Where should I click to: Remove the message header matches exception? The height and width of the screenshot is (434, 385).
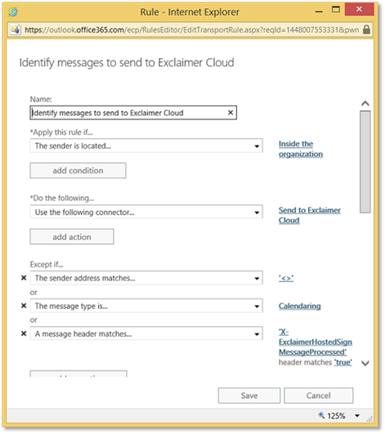pyautogui.click(x=24, y=333)
